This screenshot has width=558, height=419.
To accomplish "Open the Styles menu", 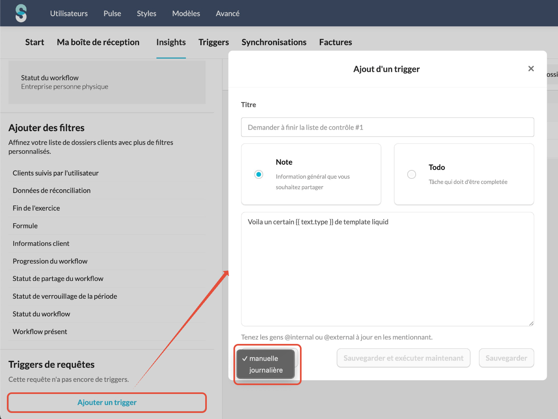I will pyautogui.click(x=146, y=13).
